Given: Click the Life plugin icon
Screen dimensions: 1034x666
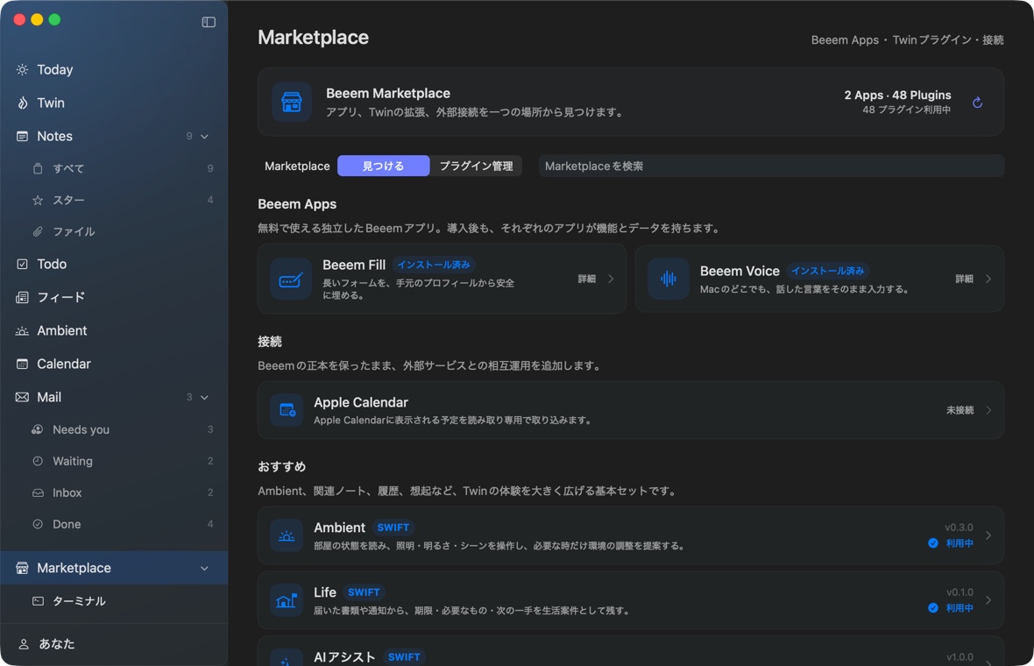Looking at the screenshot, I should 287,600.
